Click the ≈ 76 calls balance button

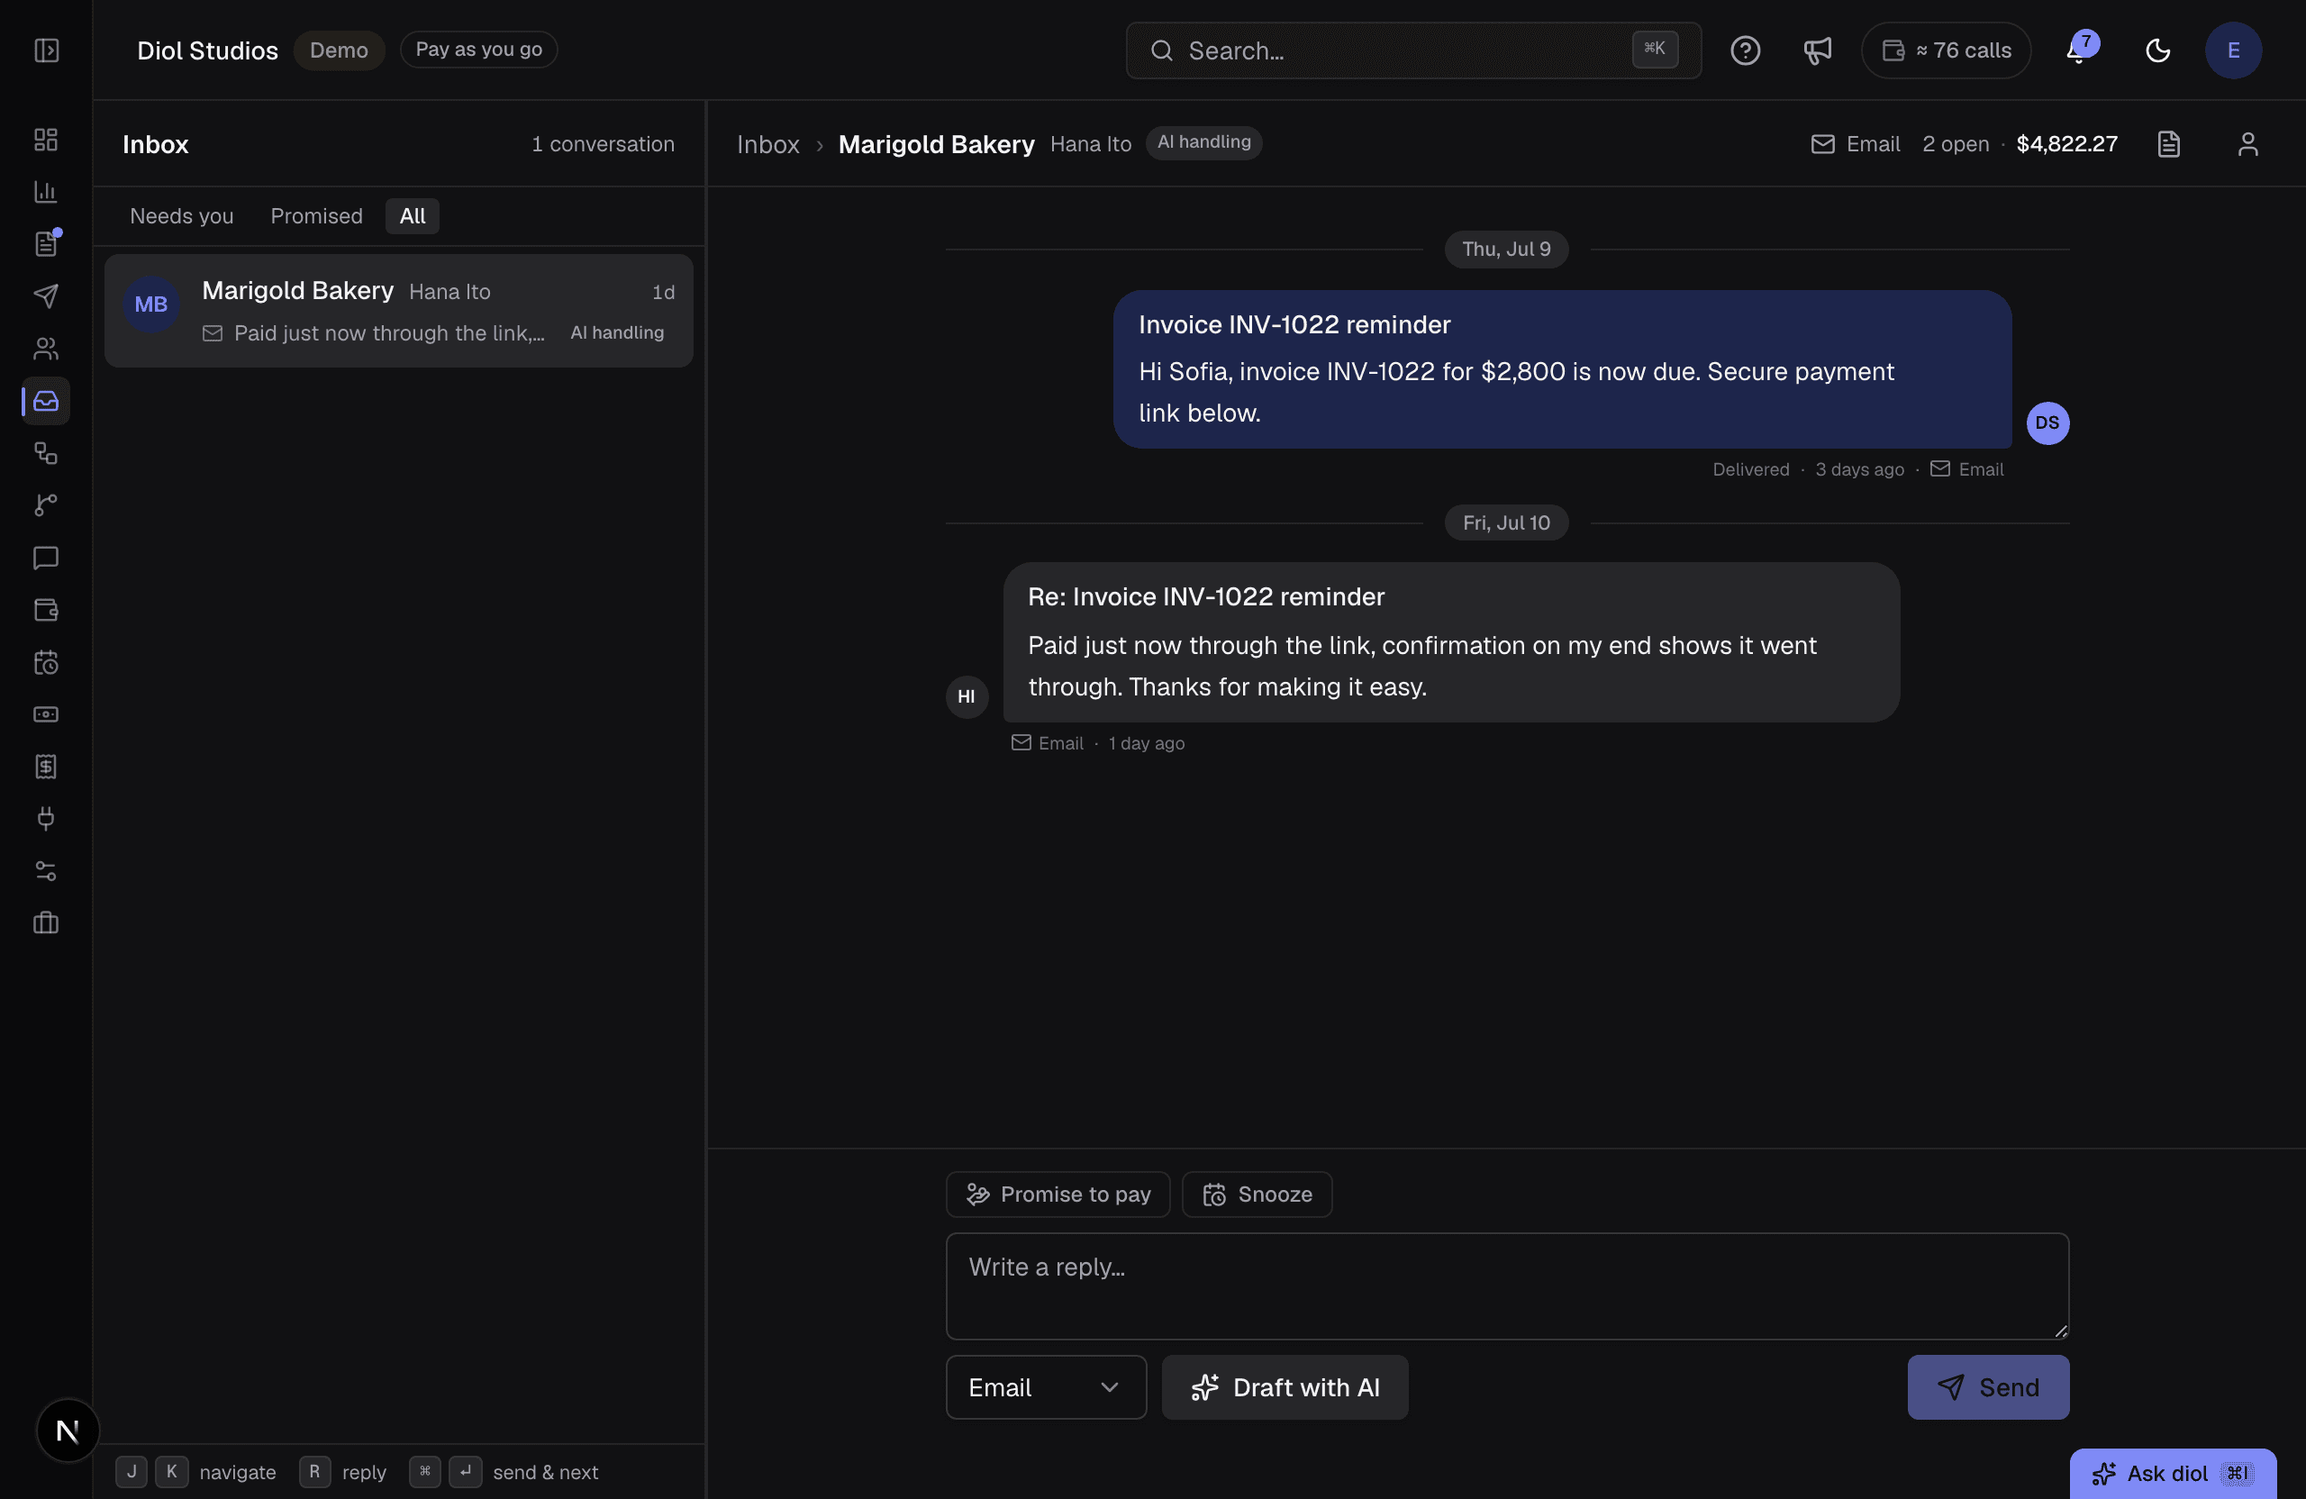click(1946, 50)
